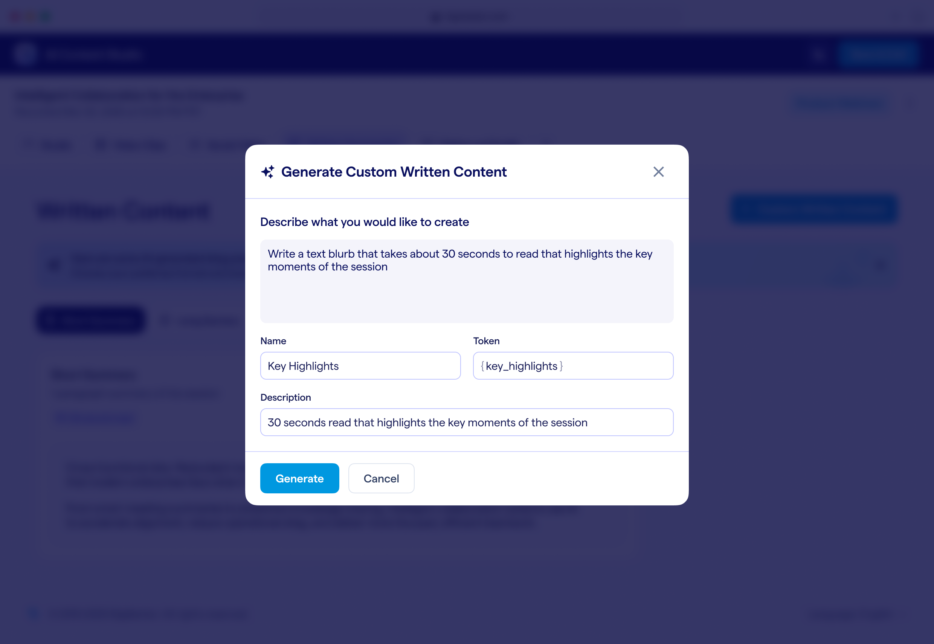Viewport: 934px width, 644px height.
Task: Click the blurred blue button in the top-right header
Action: point(878,54)
